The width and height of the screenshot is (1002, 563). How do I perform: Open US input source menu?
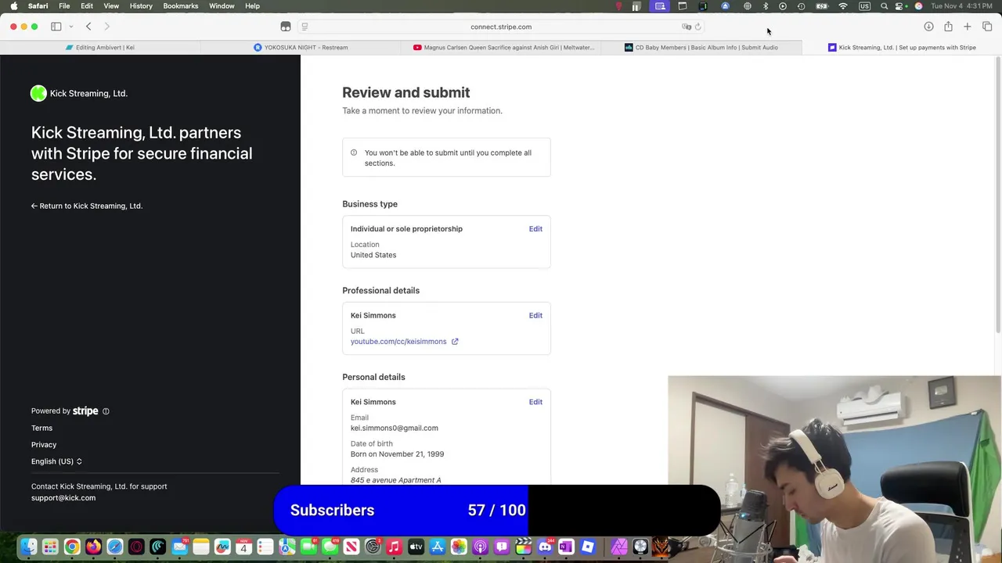point(864,6)
